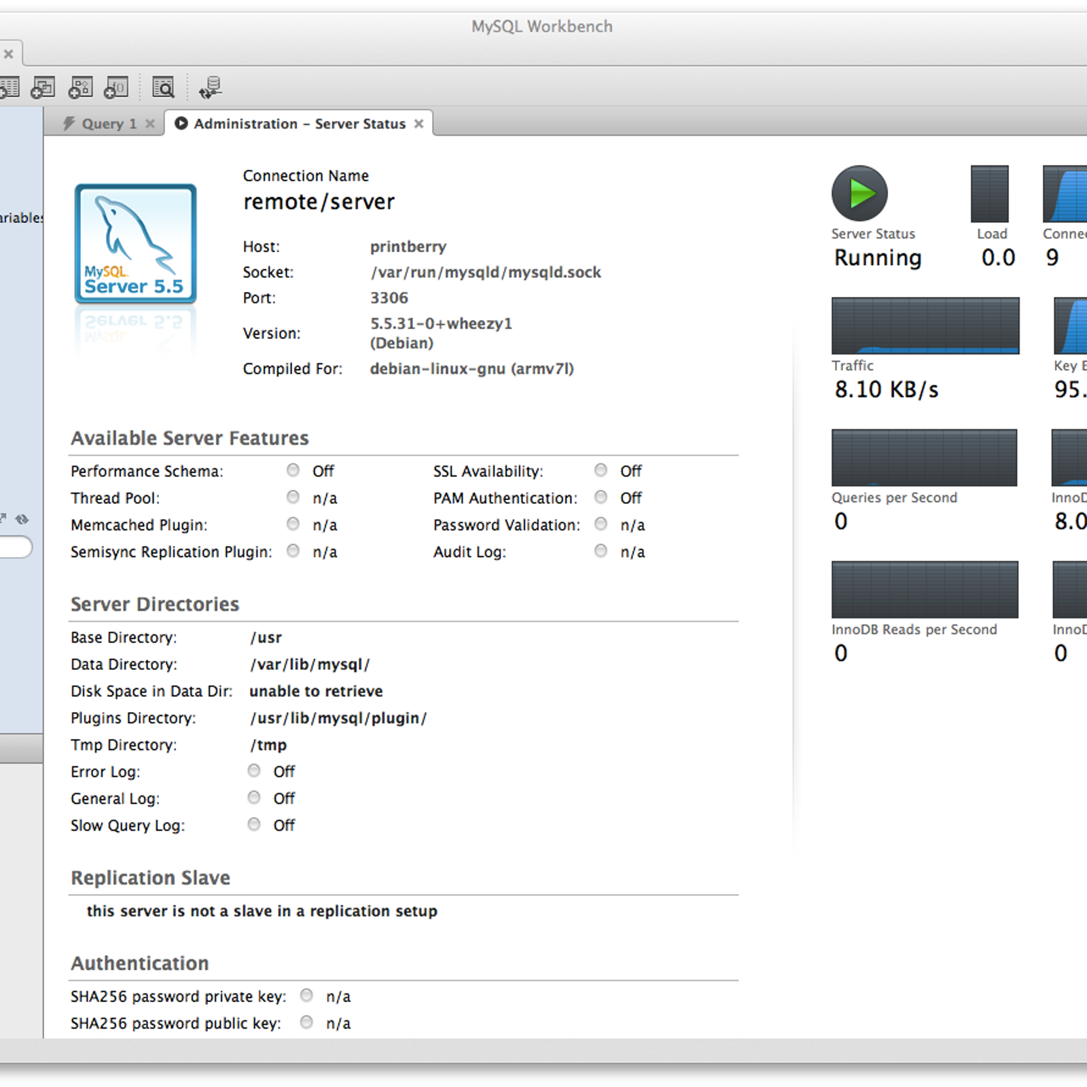Click the Queries per Second graph
This screenshot has height=1087, width=1087.
924,457
